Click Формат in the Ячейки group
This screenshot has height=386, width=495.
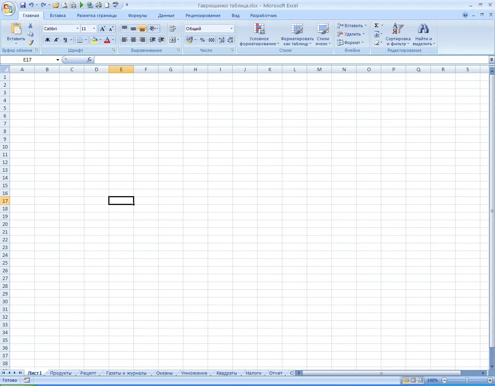tap(351, 43)
